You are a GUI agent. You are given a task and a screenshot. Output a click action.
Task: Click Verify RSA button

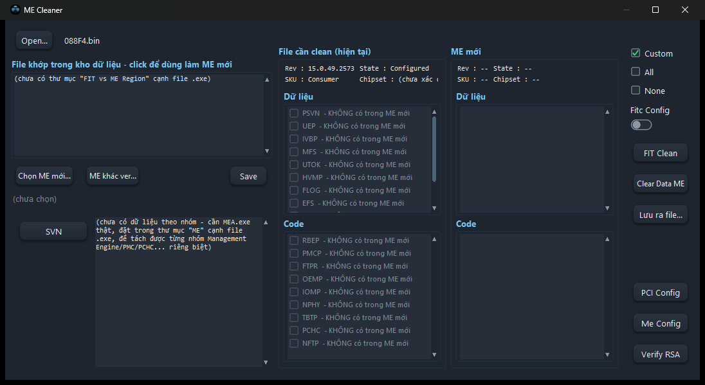[661, 354]
